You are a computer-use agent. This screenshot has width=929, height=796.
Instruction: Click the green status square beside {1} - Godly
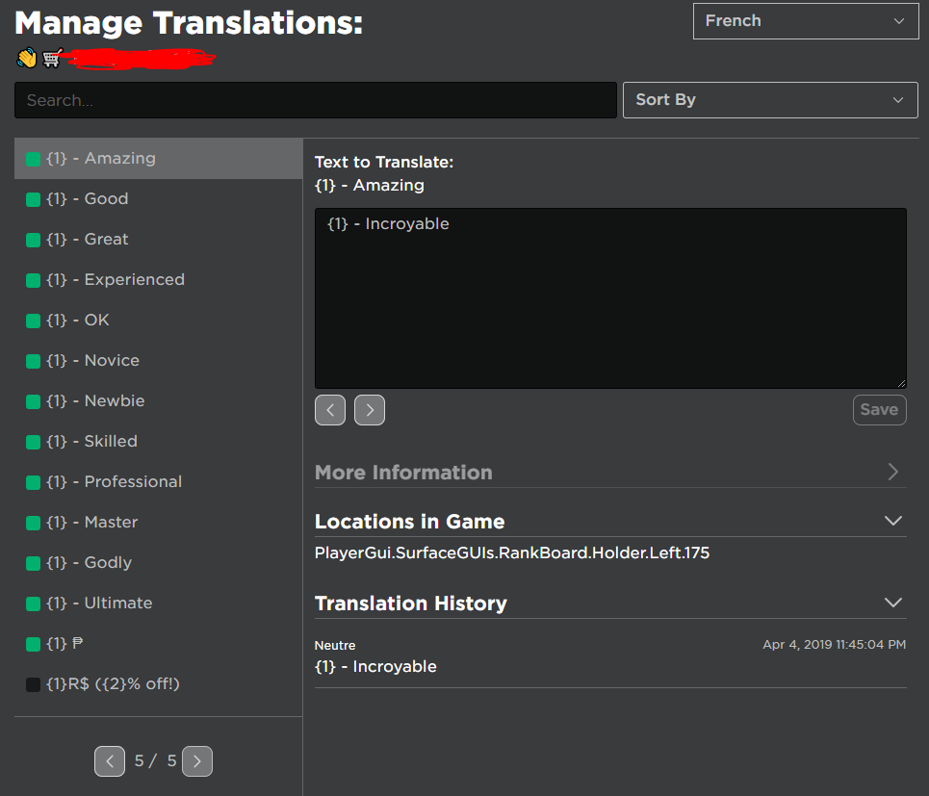coord(32,562)
